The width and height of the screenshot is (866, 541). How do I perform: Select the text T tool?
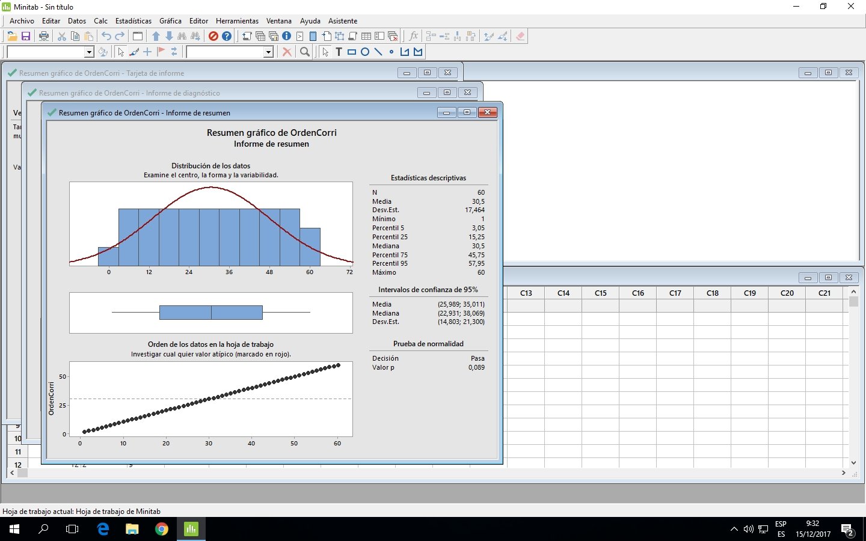tap(339, 52)
